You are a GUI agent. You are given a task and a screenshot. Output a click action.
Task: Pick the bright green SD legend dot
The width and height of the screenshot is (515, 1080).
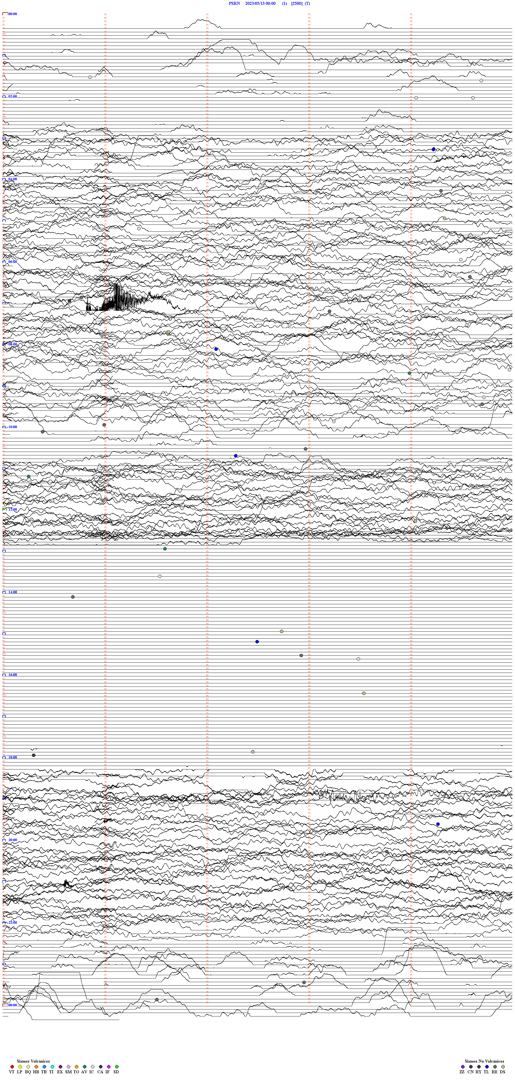(117, 1067)
